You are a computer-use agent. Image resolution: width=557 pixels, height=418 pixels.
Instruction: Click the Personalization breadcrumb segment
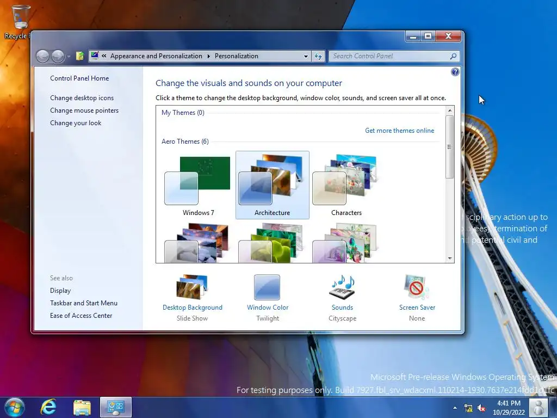(236, 56)
